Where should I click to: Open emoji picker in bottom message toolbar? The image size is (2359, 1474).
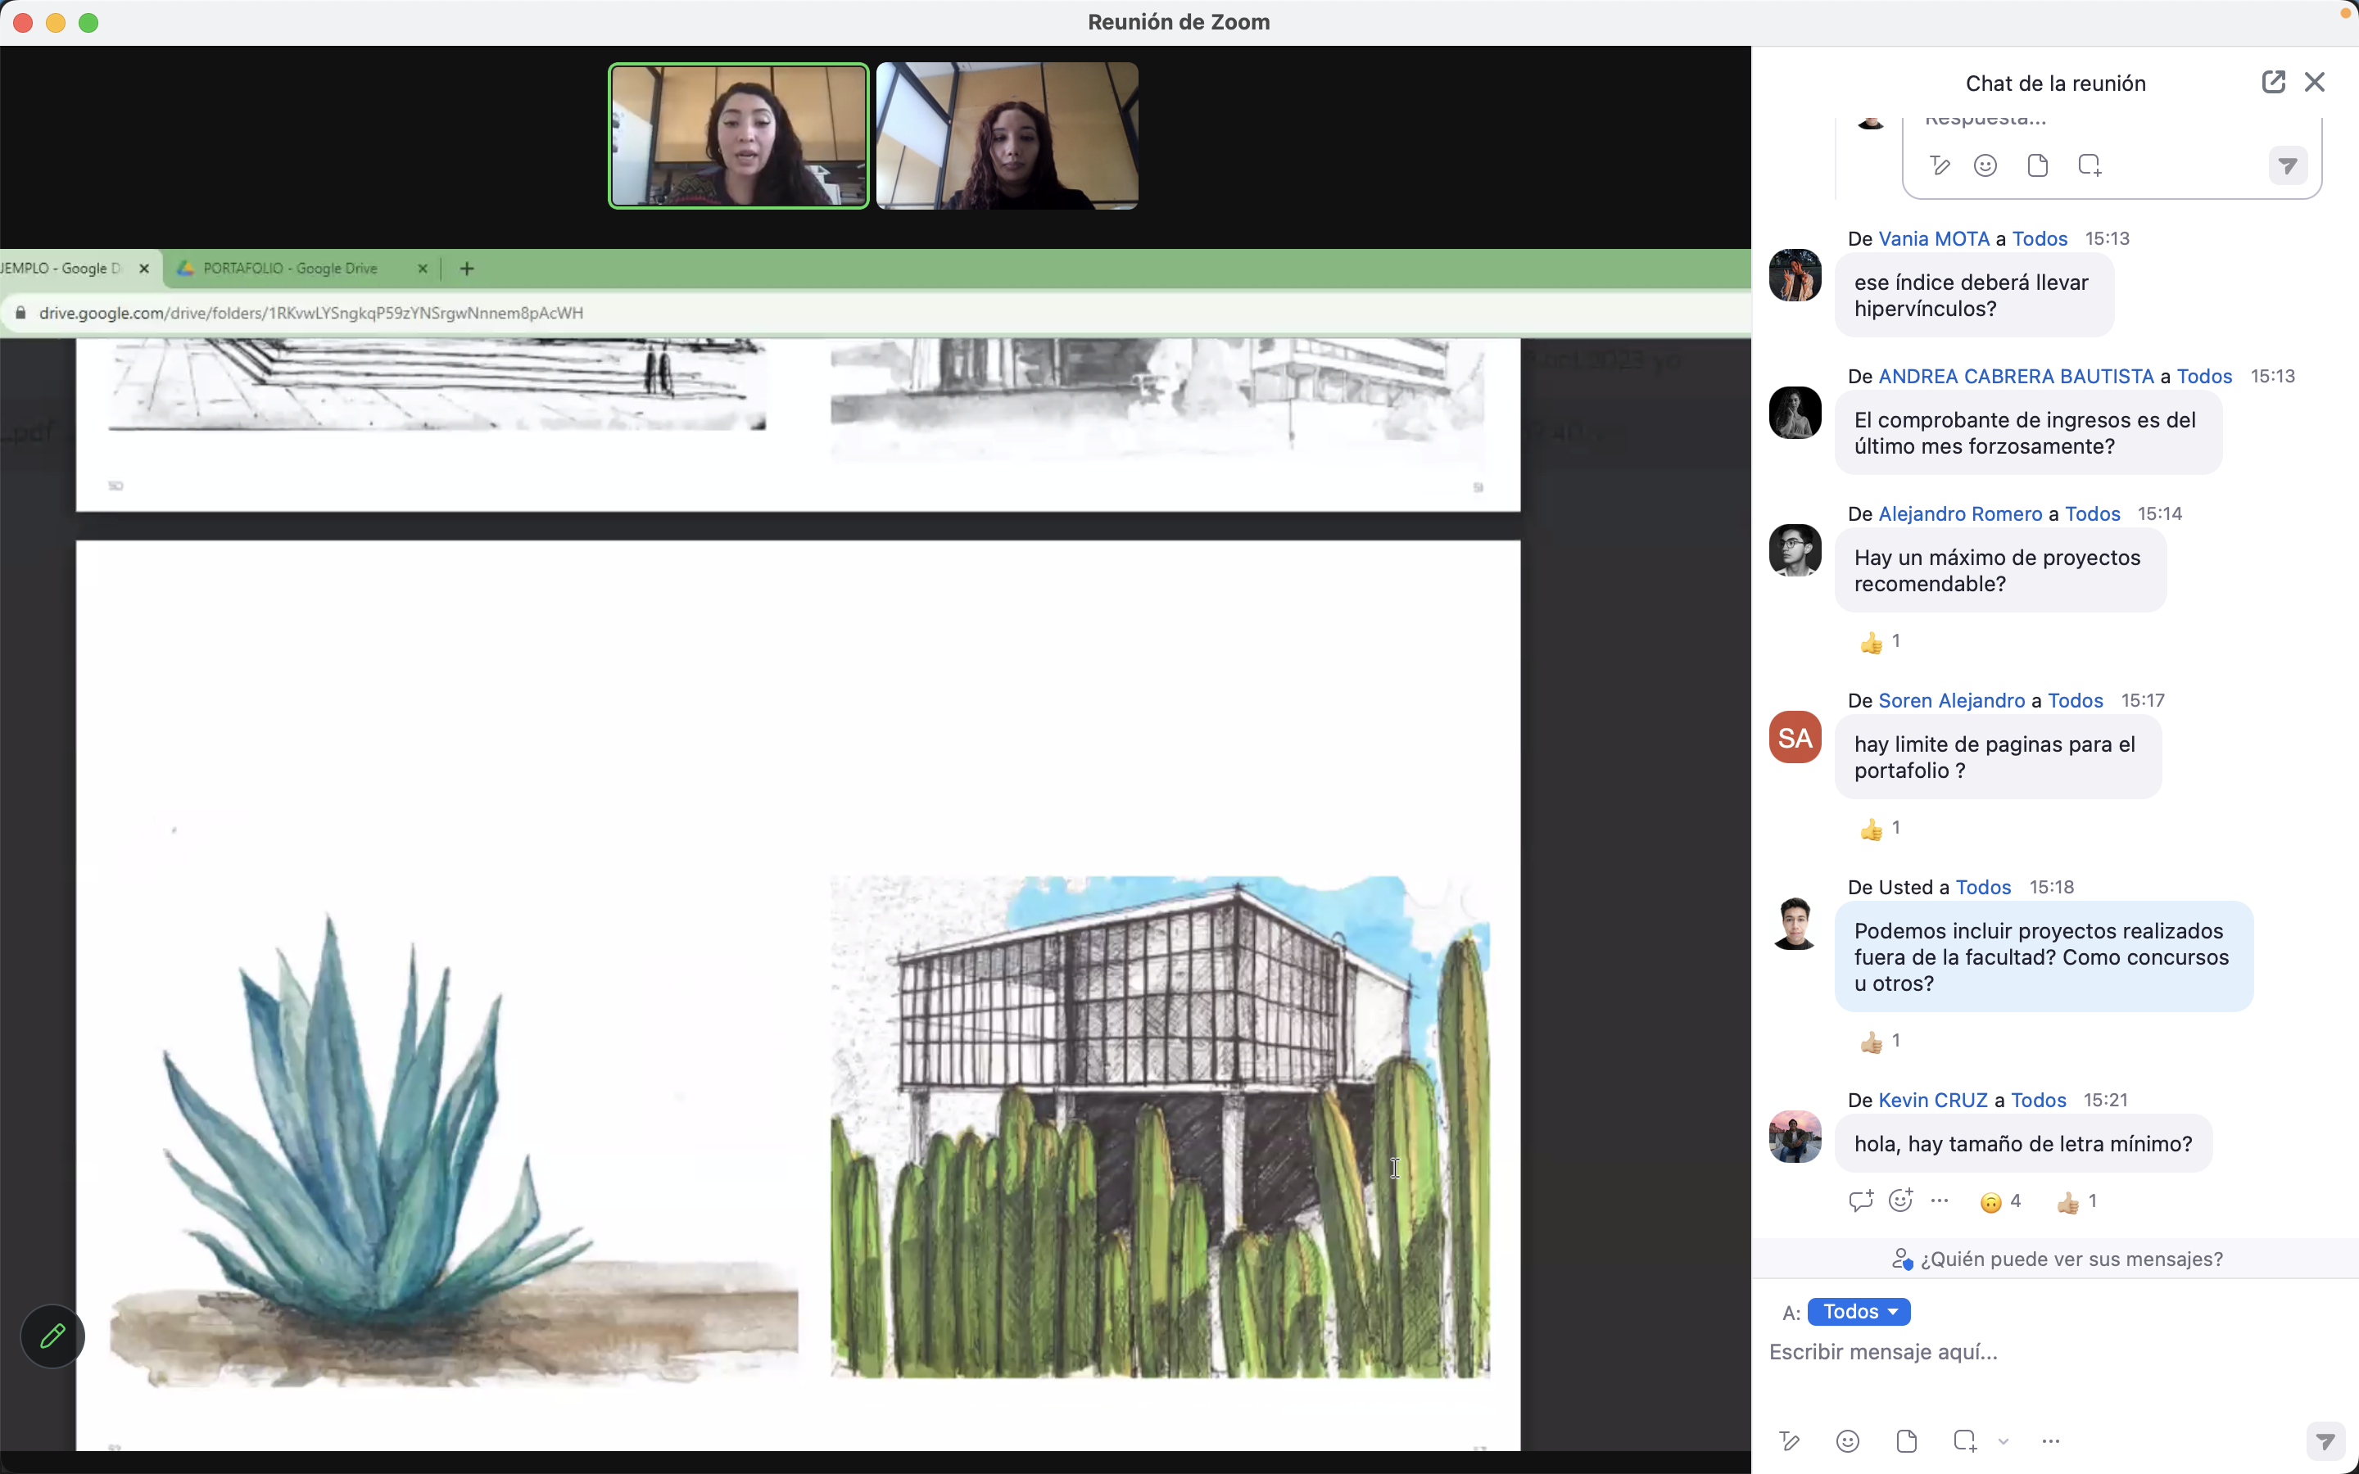1847,1441
